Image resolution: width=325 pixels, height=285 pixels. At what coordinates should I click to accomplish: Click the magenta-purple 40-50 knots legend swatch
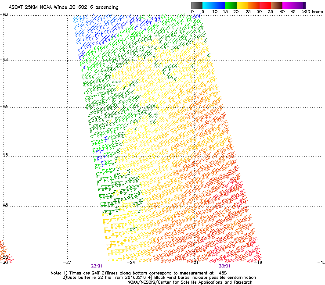294,5
